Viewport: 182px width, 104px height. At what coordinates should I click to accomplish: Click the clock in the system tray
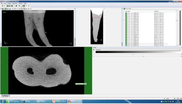point(178,101)
